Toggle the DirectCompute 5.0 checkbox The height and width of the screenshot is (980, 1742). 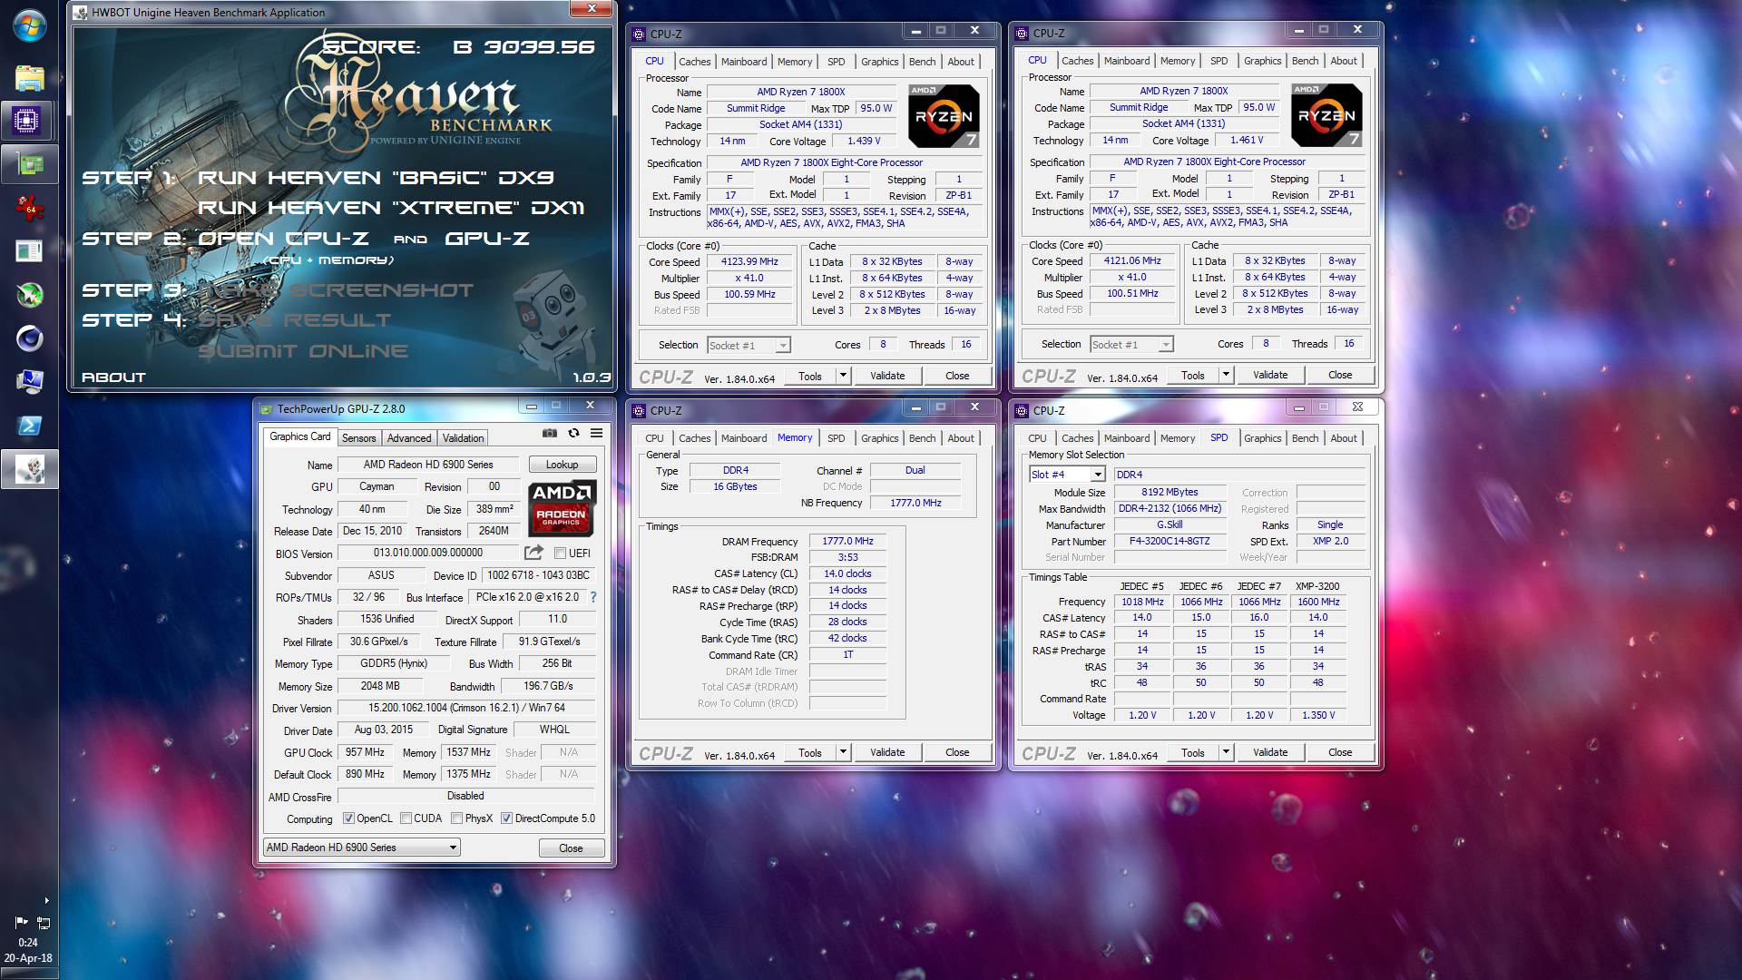506,818
